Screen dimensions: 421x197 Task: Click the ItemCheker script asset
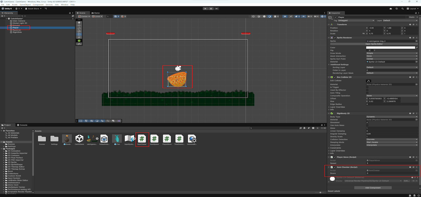point(142,140)
